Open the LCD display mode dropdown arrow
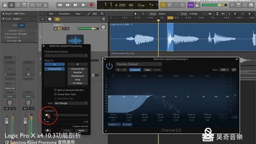256x144 pixels. pos(157,5)
